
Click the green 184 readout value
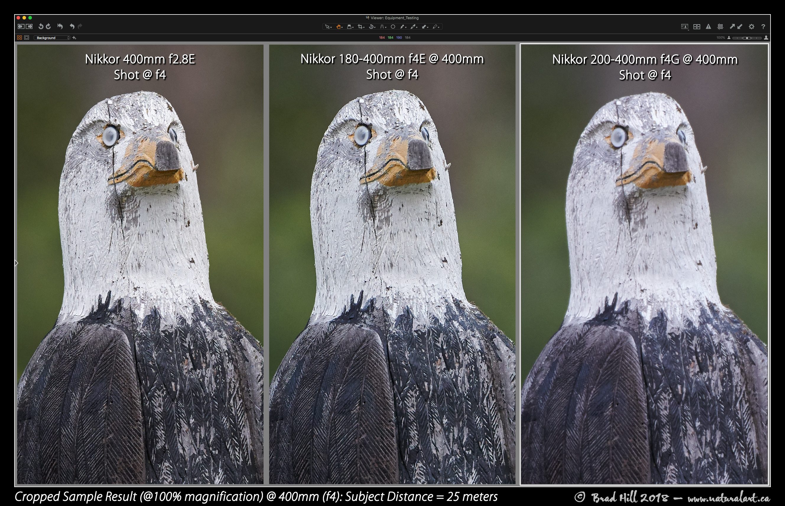[x=390, y=38]
